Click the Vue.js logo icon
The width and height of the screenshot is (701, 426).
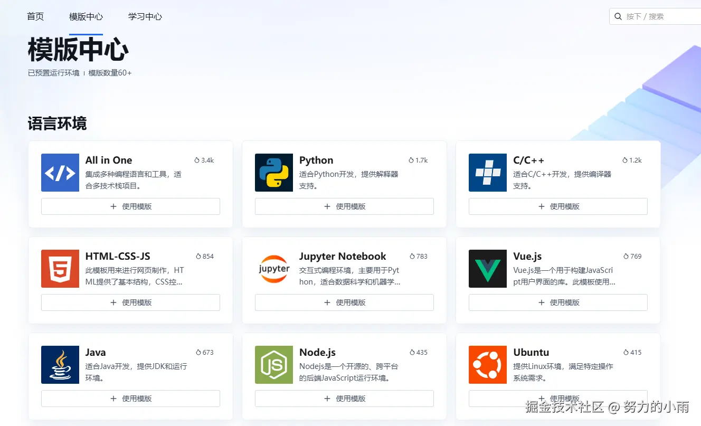pyautogui.click(x=488, y=269)
